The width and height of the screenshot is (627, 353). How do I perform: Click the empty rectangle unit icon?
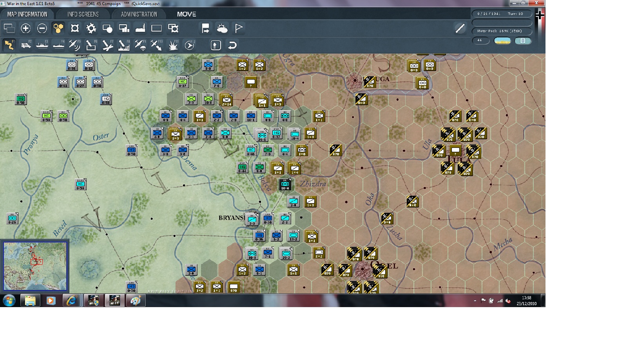point(156,28)
